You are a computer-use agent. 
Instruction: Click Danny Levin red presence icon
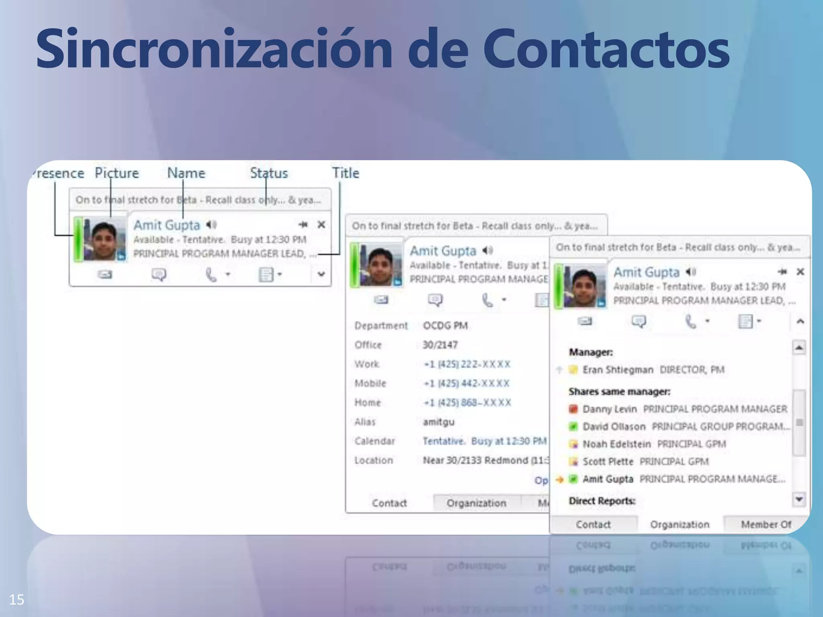pos(573,409)
